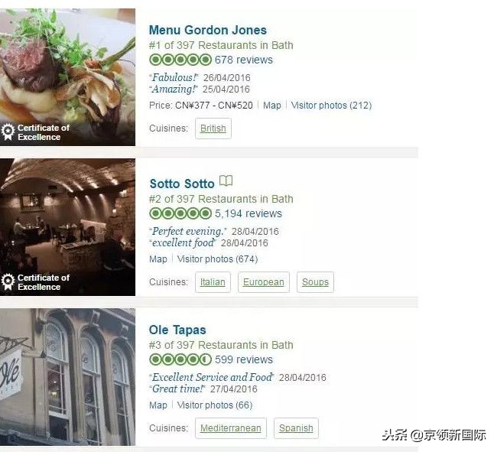Select the Italian cuisine tag
497x452 pixels.
point(213,282)
